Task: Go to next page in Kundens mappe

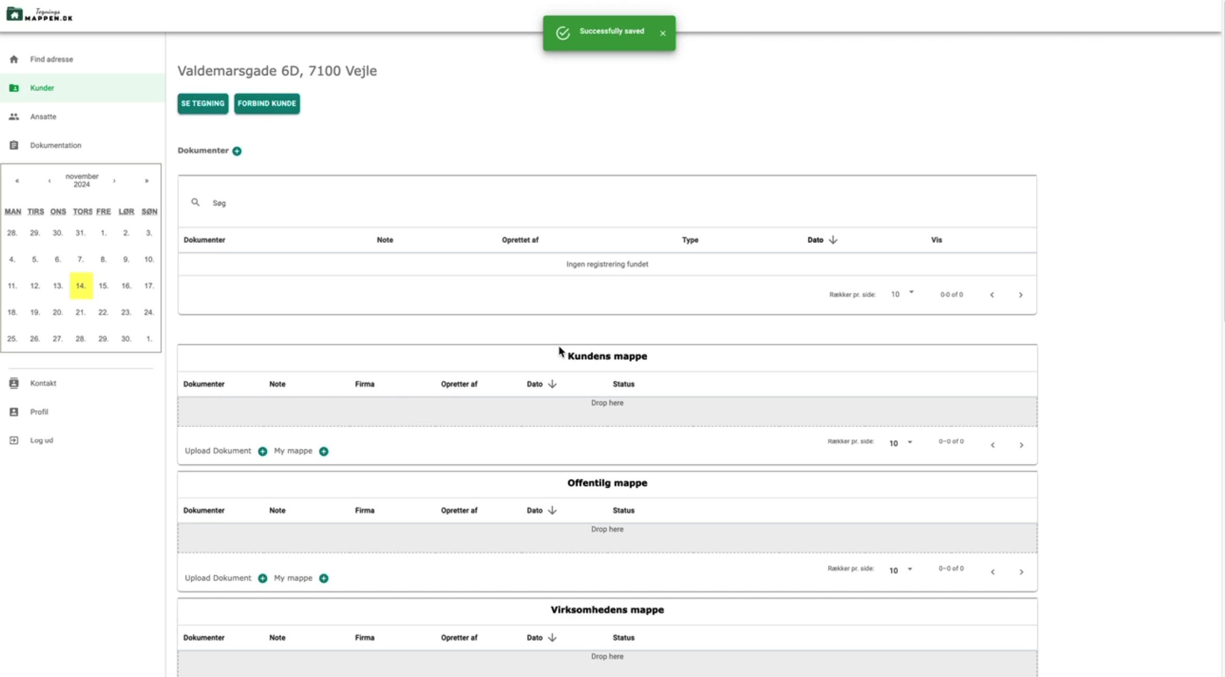Action: [1021, 445]
